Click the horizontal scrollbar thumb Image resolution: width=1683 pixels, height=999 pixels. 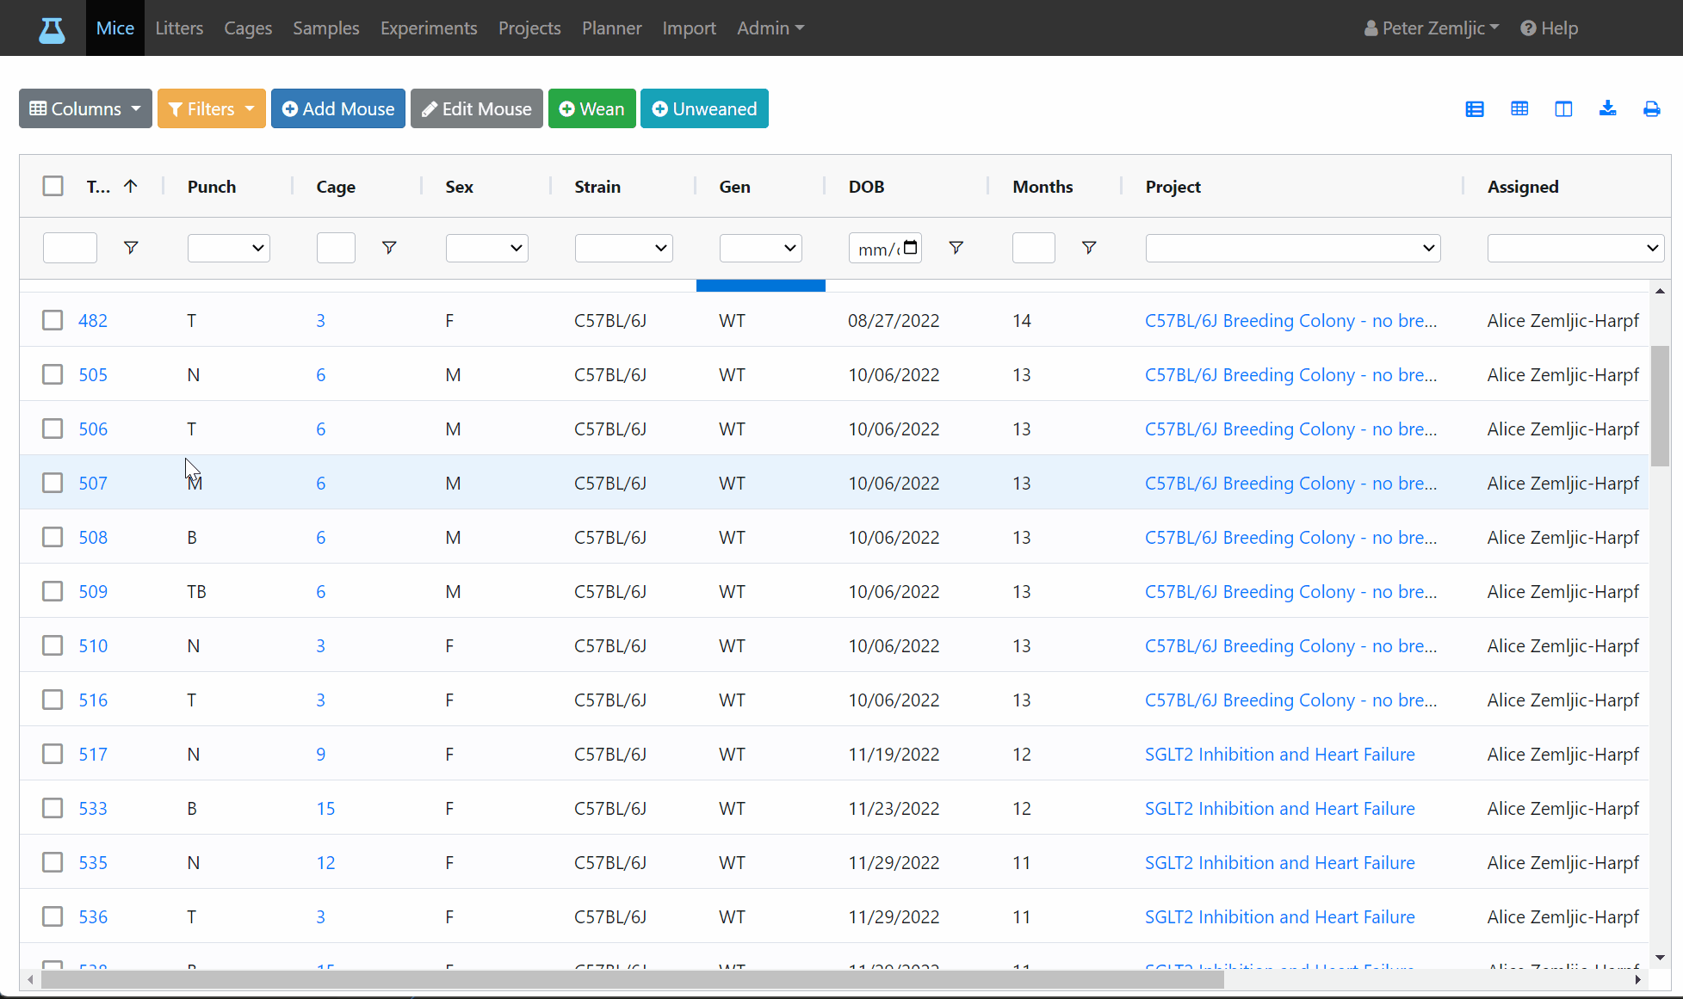pos(633,980)
